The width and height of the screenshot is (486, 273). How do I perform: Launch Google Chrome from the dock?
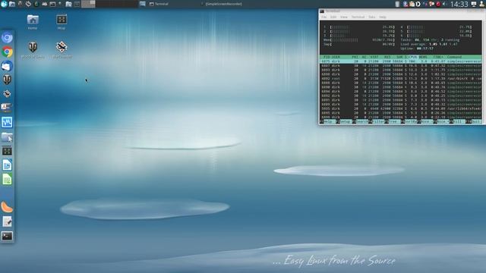[x=7, y=52]
